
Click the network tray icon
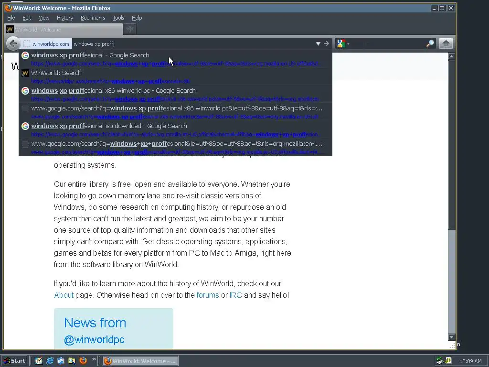(440, 361)
